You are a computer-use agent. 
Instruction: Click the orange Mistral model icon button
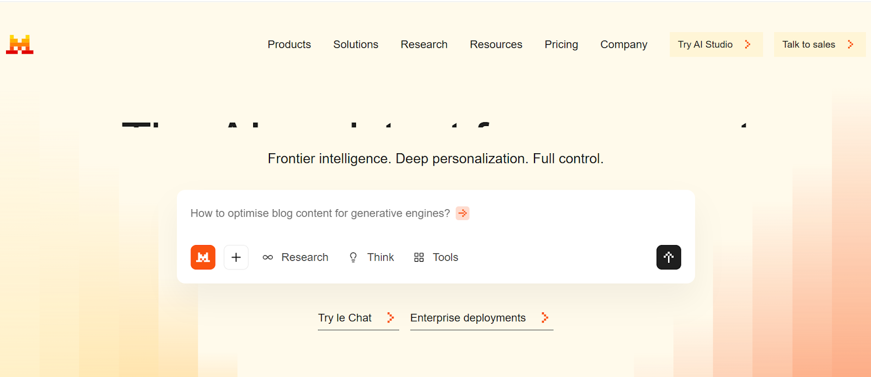click(203, 257)
